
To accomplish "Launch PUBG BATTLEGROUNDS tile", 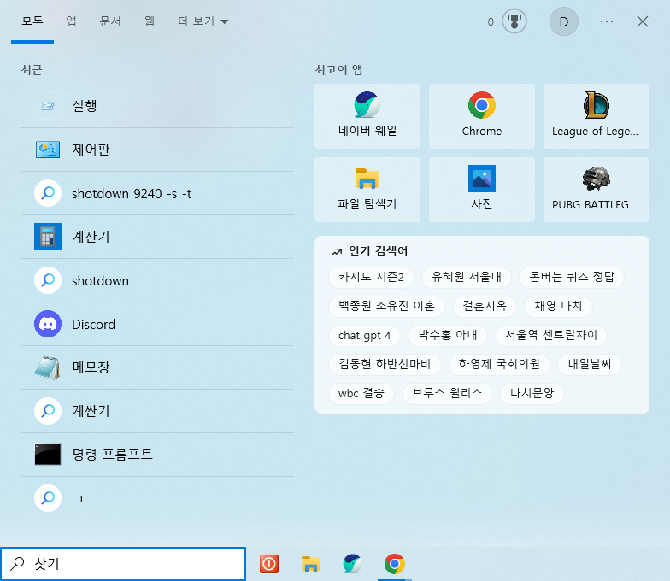I will click(597, 190).
